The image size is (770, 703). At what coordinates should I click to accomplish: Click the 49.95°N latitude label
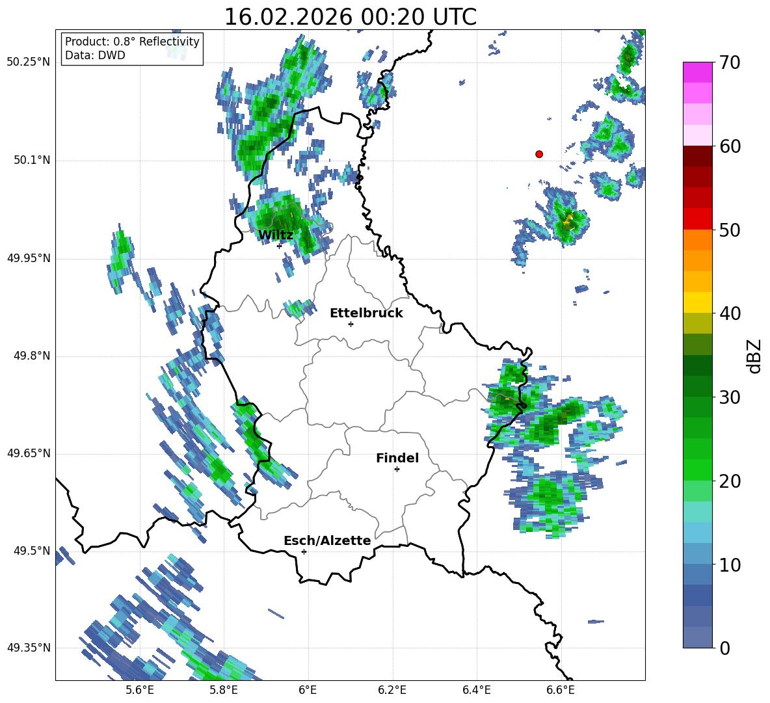pyautogui.click(x=29, y=258)
